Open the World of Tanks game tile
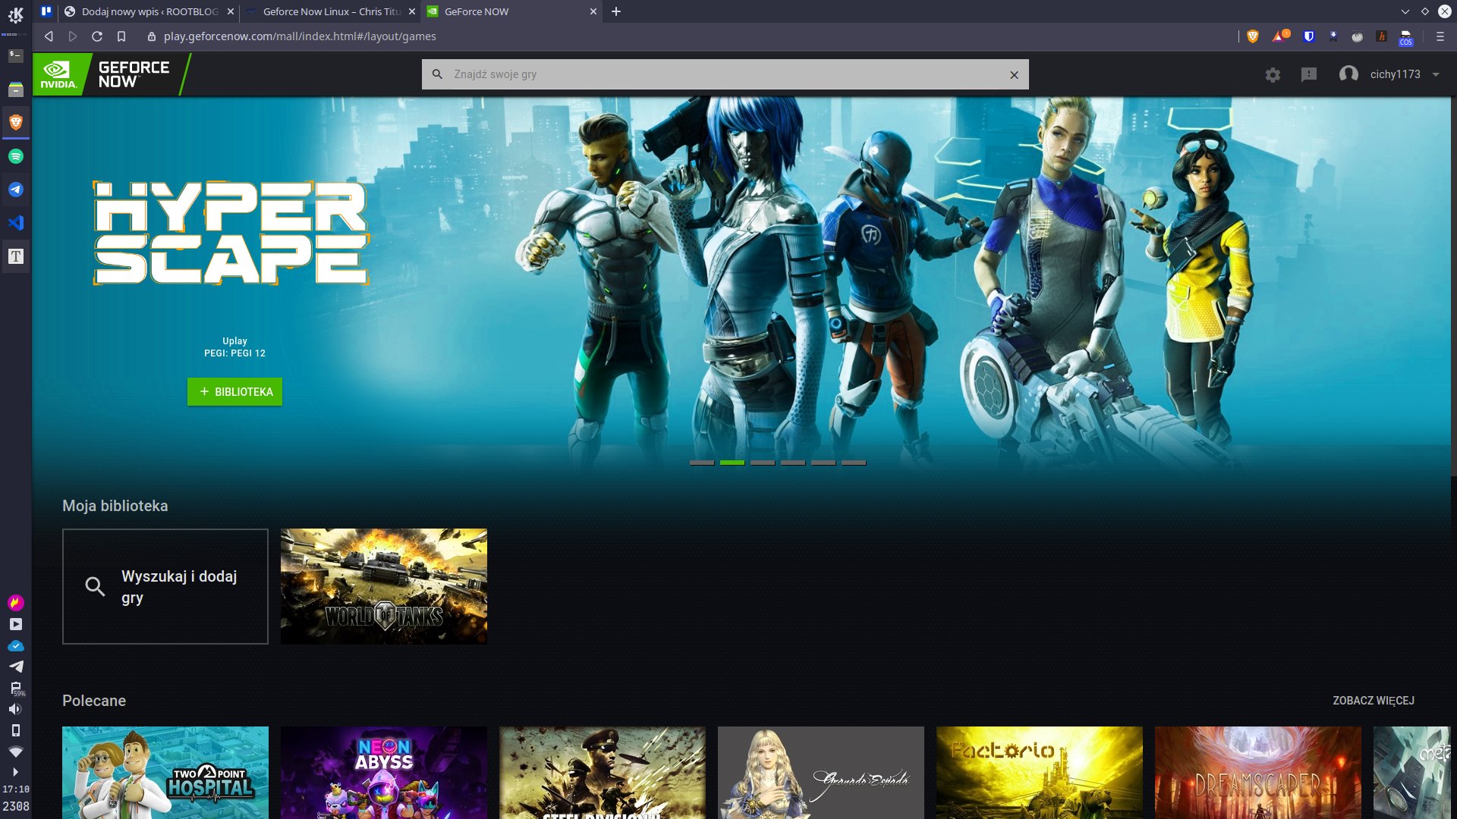1457x819 pixels. click(x=383, y=586)
